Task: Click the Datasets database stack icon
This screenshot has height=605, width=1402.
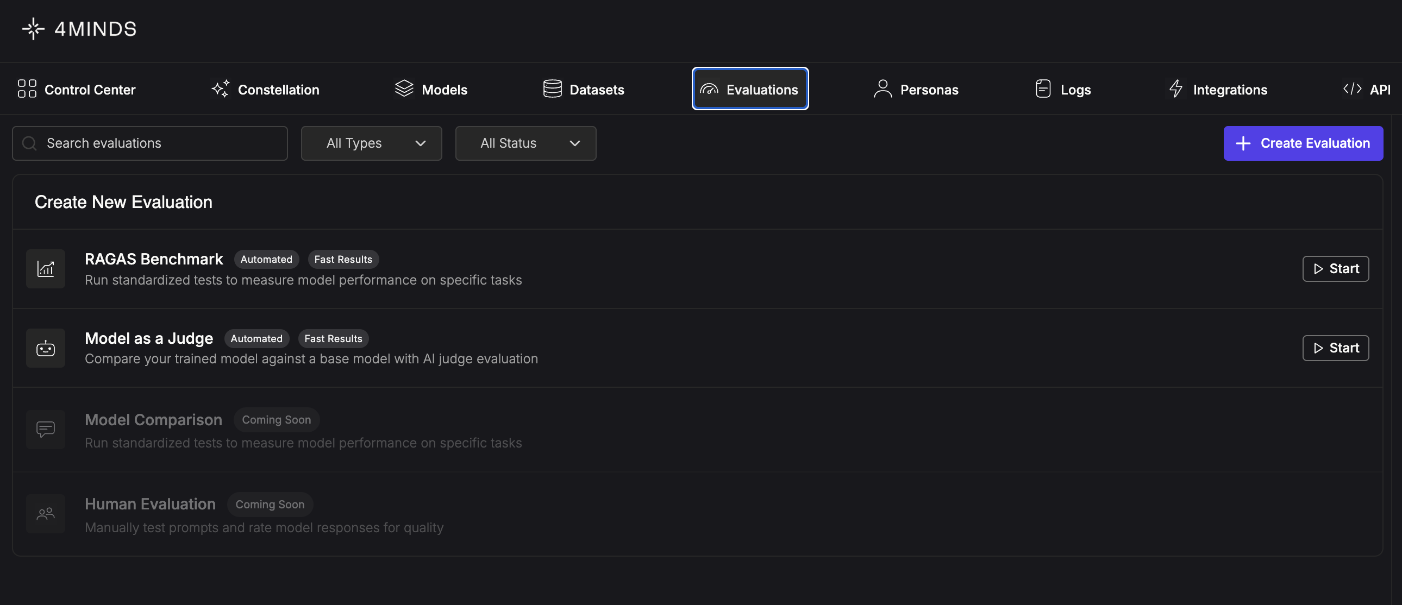Action: [x=552, y=89]
